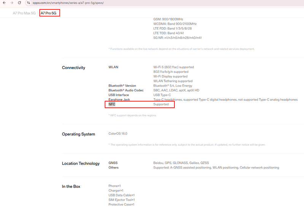The width and height of the screenshot is (304, 207).
Task: Click the 'USB Data Cable×1' item
Action: coord(121,195)
